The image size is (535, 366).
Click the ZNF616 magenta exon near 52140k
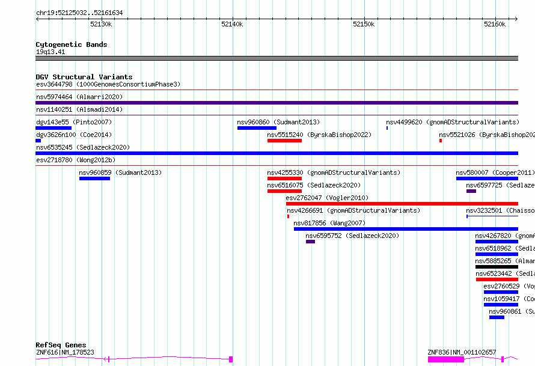point(231,359)
